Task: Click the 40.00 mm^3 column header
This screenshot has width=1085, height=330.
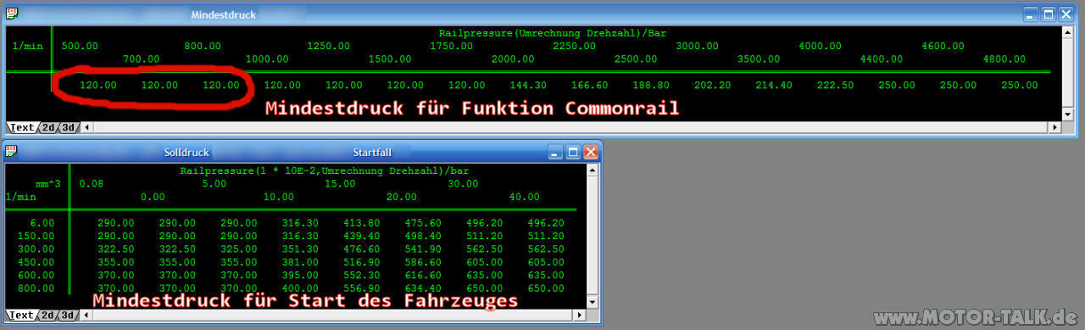Action: tap(524, 197)
